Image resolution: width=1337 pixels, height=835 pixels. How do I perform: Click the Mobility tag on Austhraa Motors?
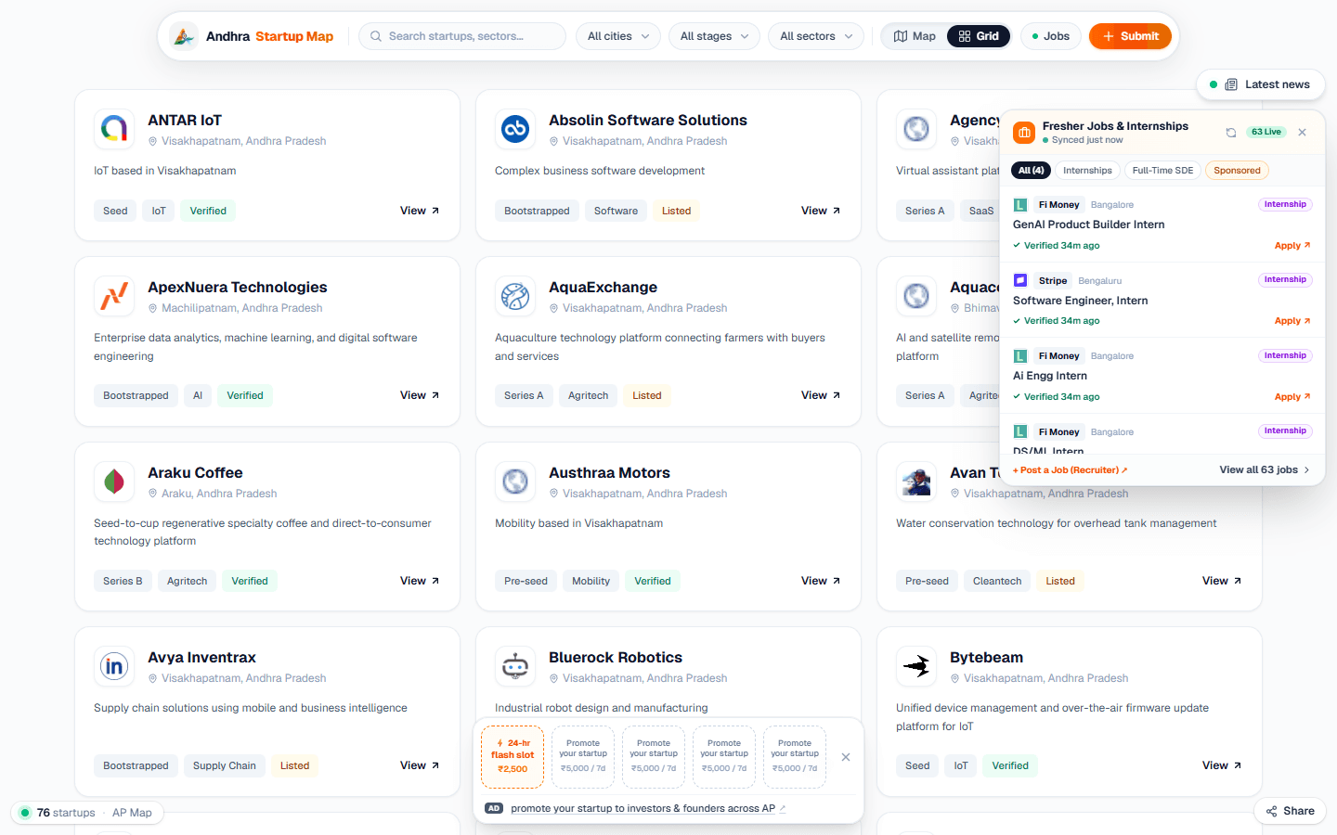tap(591, 581)
